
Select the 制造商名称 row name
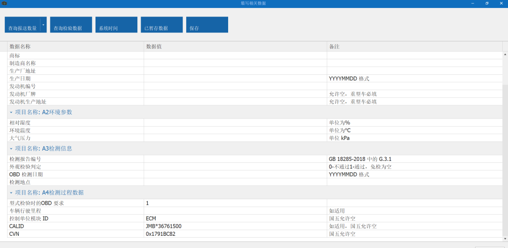coord(23,63)
